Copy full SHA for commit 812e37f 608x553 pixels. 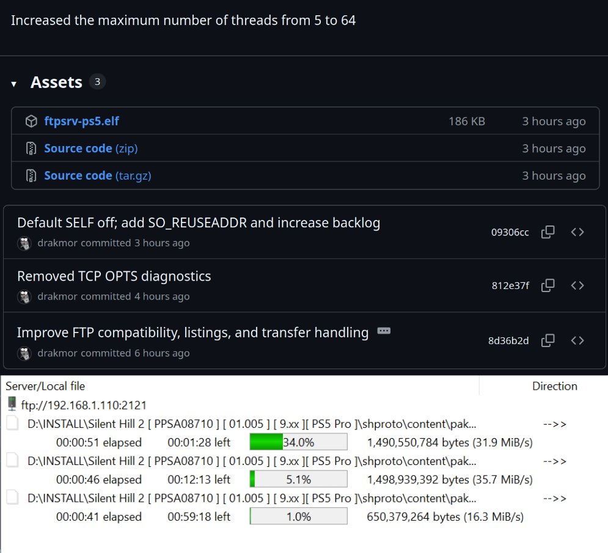coord(548,285)
